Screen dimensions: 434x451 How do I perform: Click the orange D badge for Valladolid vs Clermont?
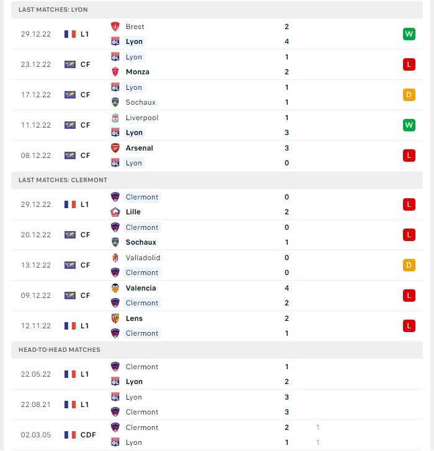point(409,265)
